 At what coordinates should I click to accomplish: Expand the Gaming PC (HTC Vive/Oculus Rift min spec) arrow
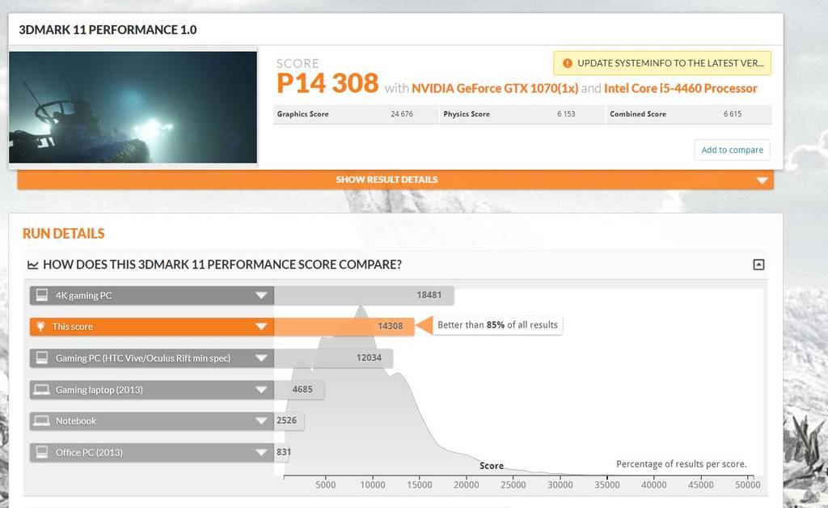[261, 358]
